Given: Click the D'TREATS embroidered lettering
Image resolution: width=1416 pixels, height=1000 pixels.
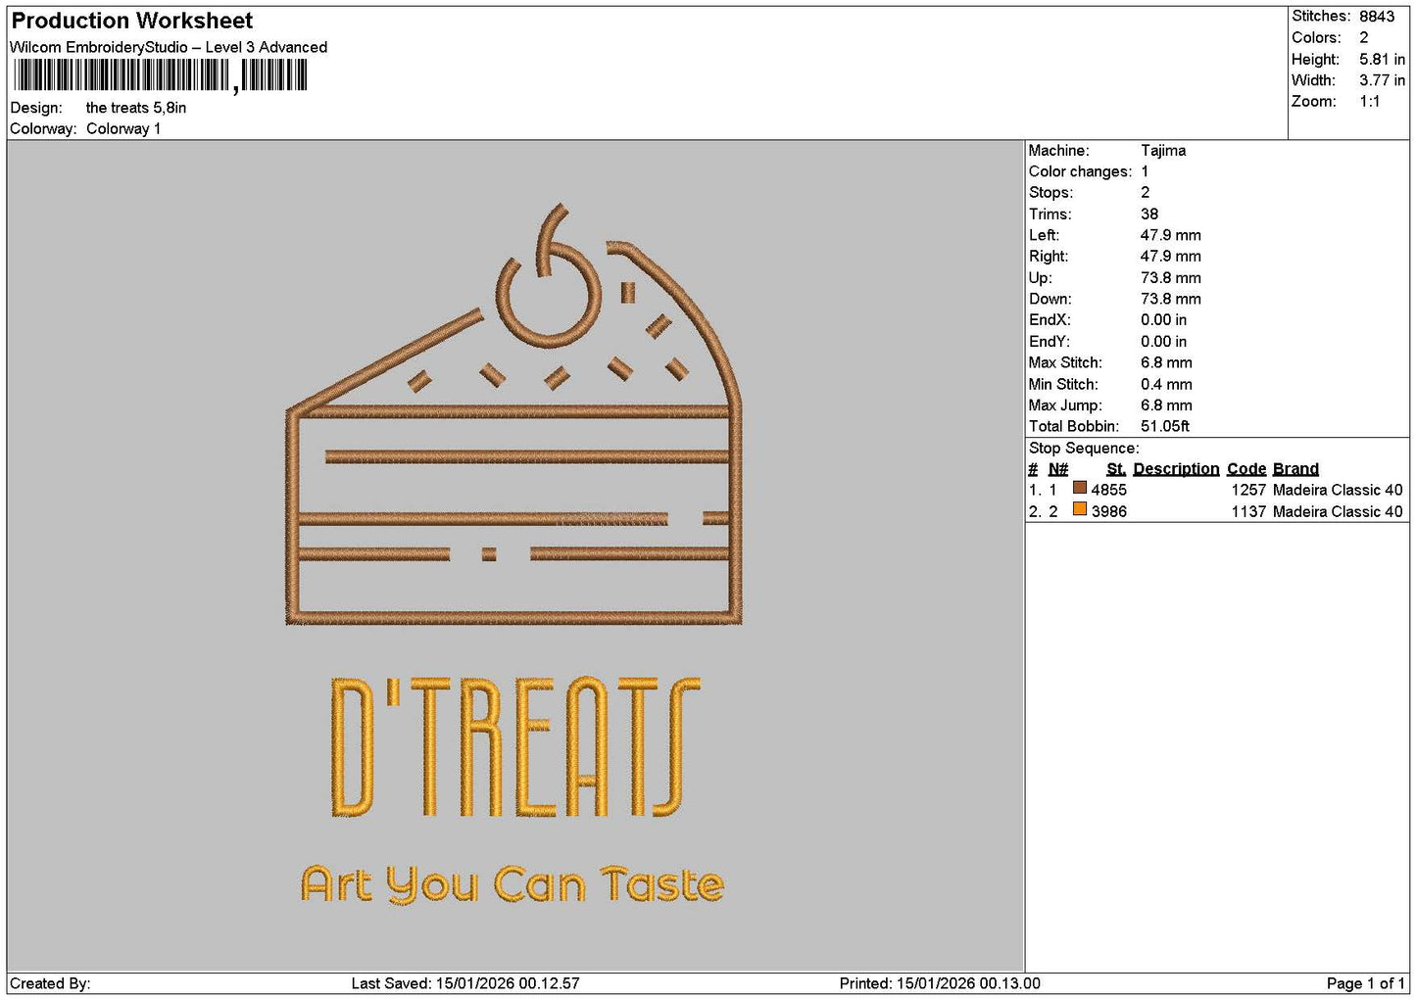Looking at the screenshot, I should point(515,747).
